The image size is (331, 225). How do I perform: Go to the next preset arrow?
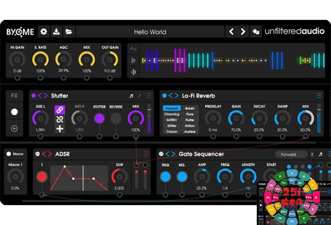point(243,32)
